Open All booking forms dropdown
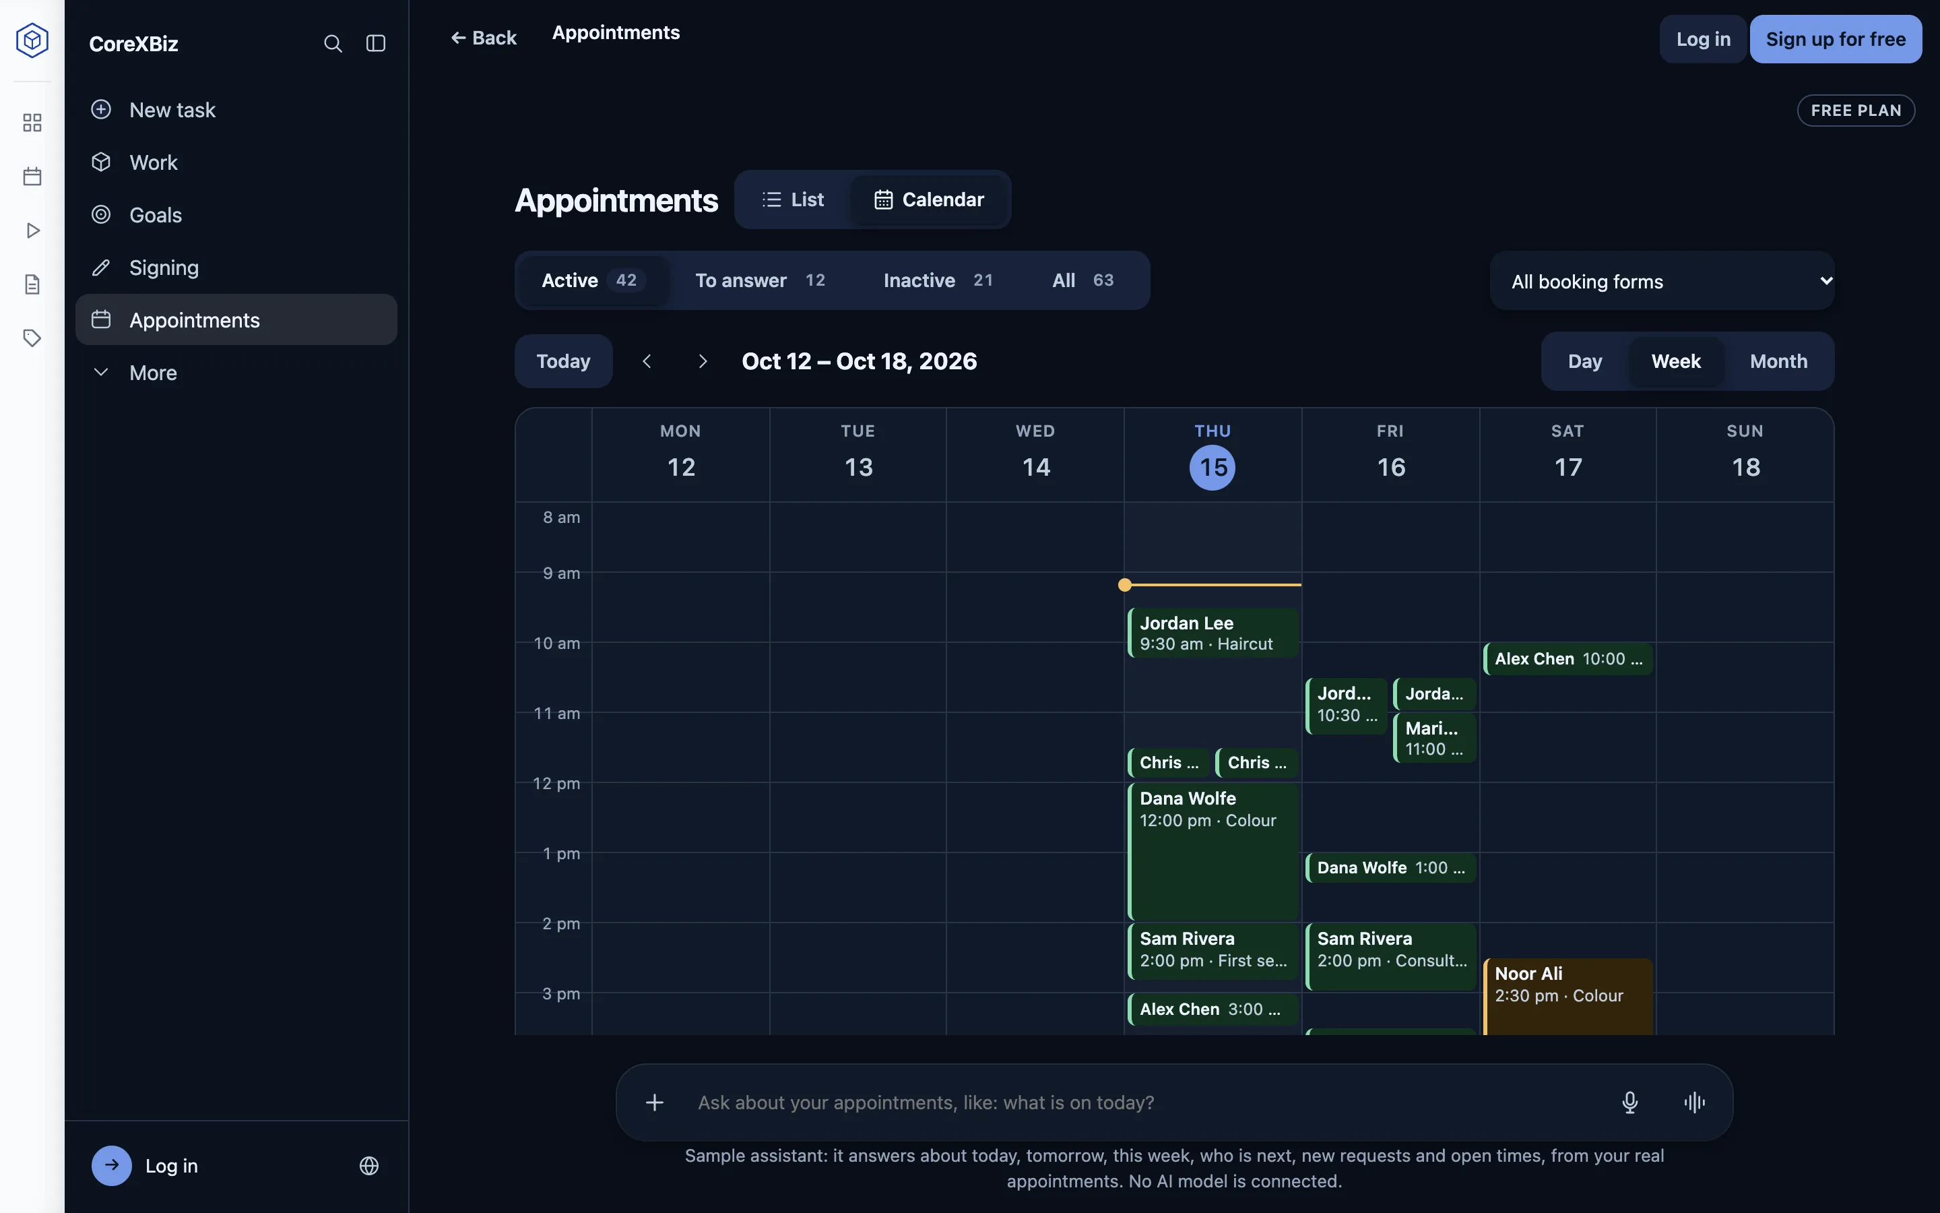The image size is (1940, 1213). 1662,281
